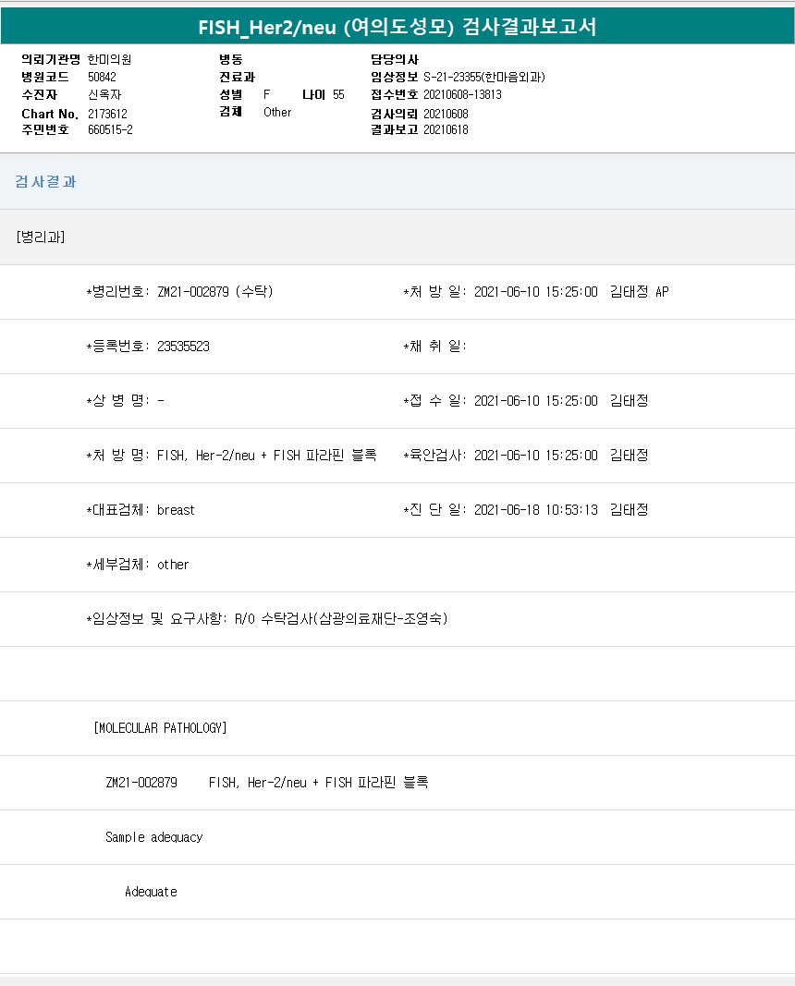
Task: Click the Chart No. 2173612 value
Action: coord(107,114)
